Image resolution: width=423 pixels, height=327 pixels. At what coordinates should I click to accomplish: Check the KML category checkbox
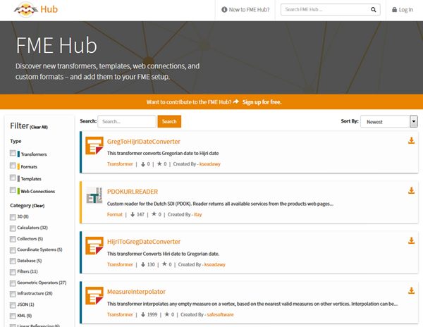pos(13,316)
